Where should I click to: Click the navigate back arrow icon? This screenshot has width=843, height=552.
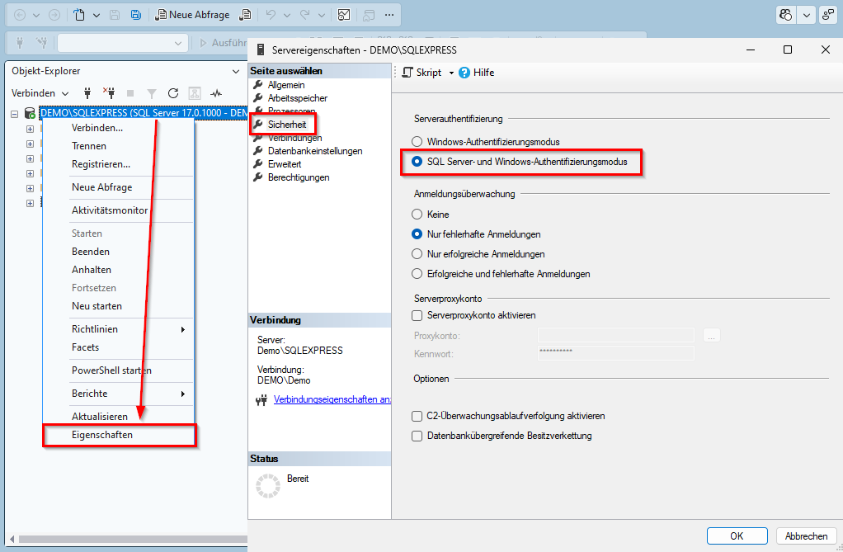coord(19,15)
